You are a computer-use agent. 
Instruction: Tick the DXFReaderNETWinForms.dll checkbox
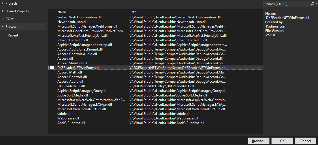tap(52, 68)
